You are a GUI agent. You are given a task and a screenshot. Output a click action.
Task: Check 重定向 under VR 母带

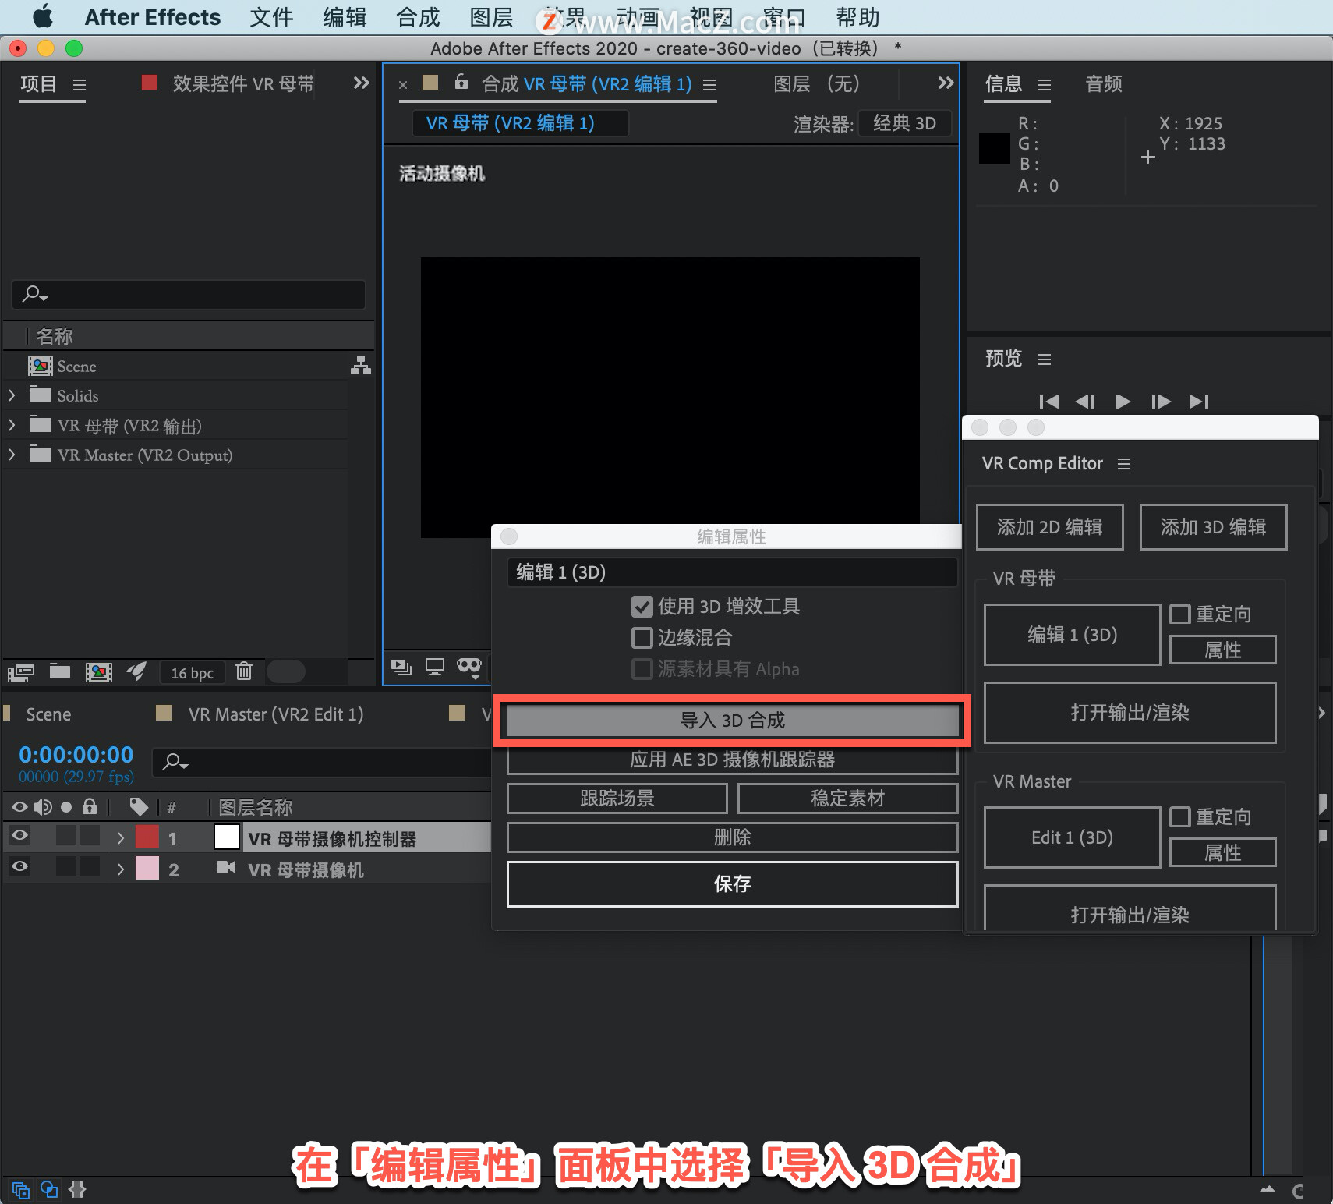tap(1180, 614)
